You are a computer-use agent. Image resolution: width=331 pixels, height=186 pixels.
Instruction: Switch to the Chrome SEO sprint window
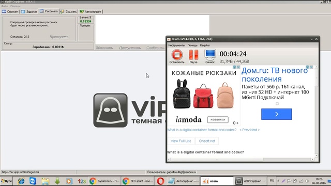tap(138, 181)
